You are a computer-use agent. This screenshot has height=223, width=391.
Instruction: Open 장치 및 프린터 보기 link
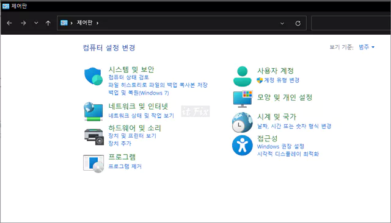[x=132, y=136]
